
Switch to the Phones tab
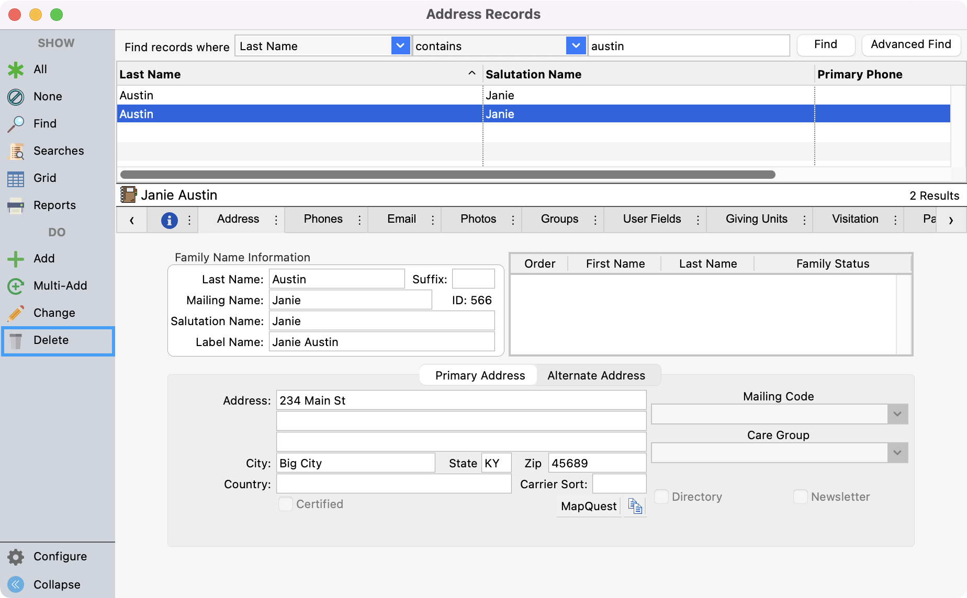(323, 219)
